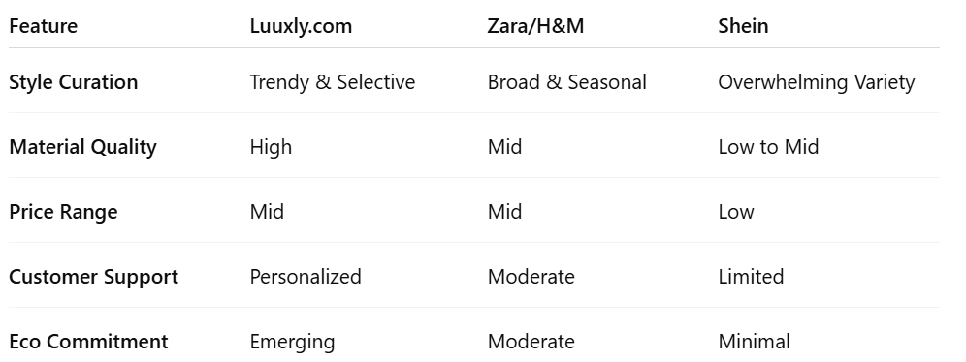Select the High material quality cell

271,147
